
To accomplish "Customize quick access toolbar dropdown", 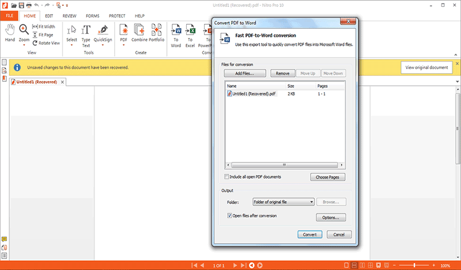I will coord(67,5).
